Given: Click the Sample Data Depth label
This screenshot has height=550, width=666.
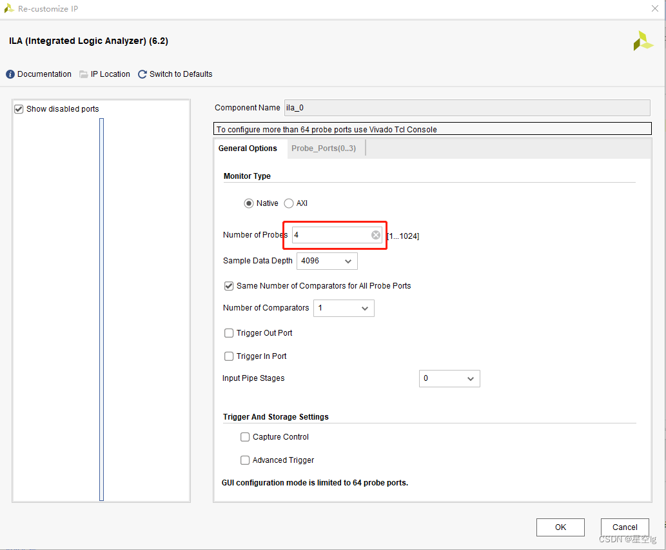Looking at the screenshot, I should [x=258, y=261].
